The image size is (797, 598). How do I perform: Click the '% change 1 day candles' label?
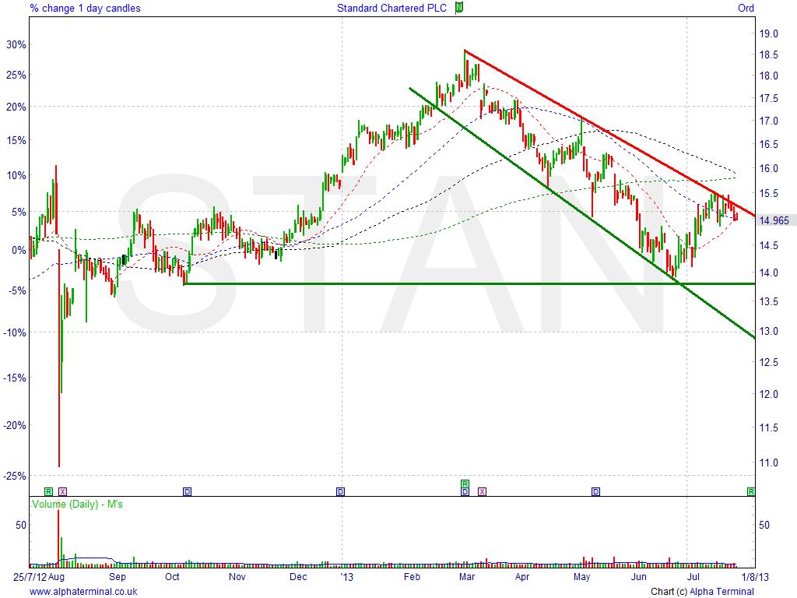pyautogui.click(x=85, y=9)
